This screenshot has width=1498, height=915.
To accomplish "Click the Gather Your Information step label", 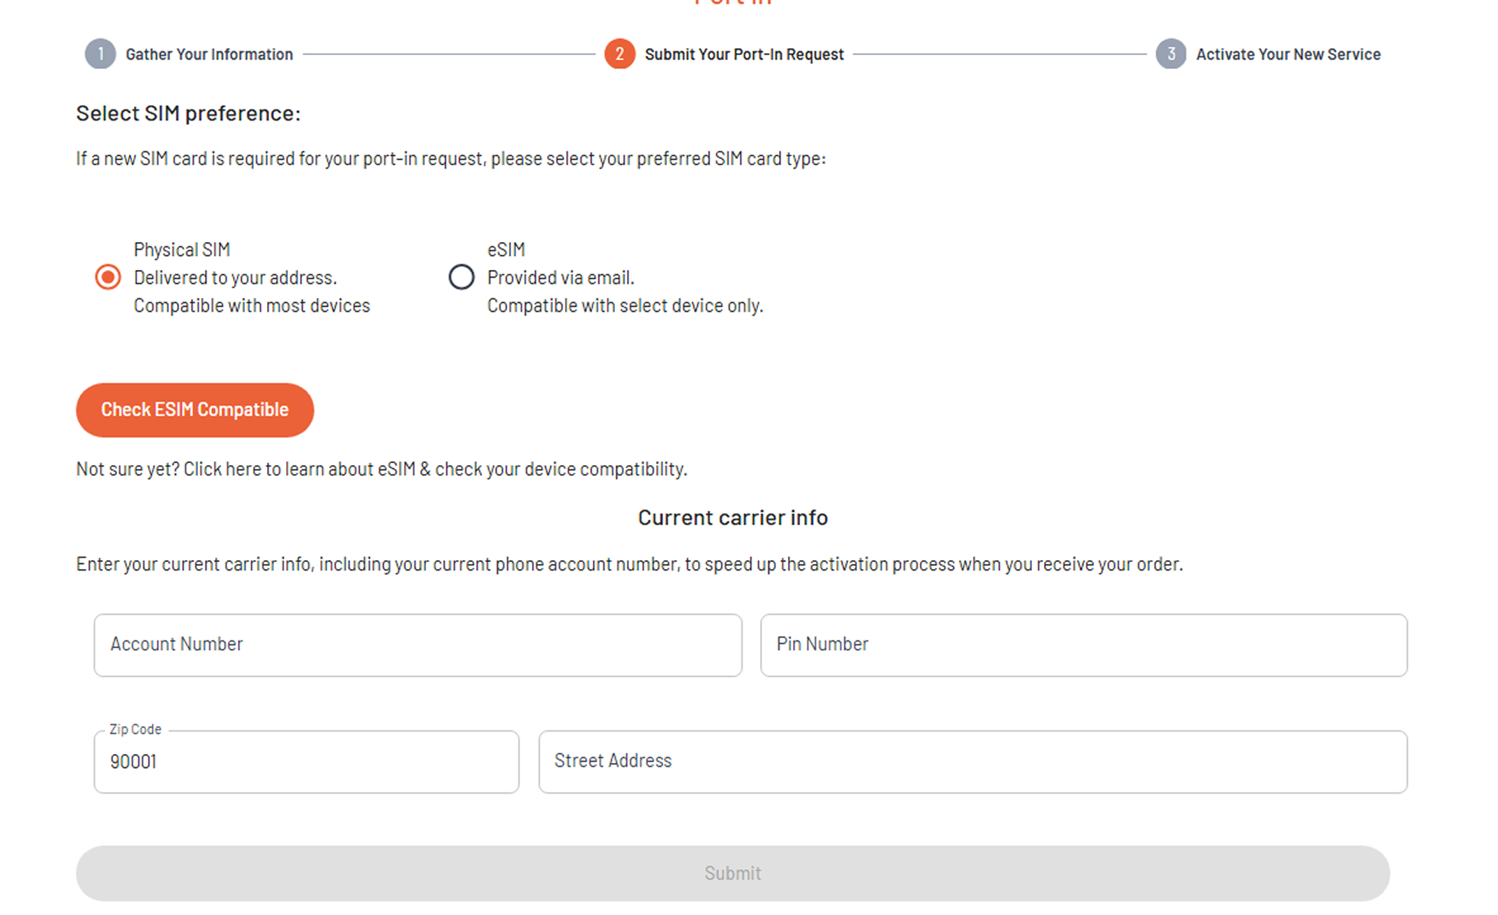I will click(x=209, y=54).
